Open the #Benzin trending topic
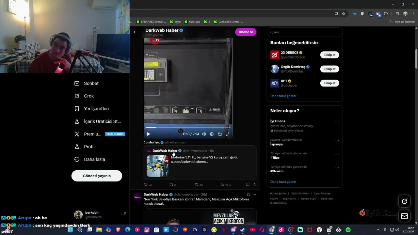The height and width of the screenshot is (235, 418). point(277,171)
